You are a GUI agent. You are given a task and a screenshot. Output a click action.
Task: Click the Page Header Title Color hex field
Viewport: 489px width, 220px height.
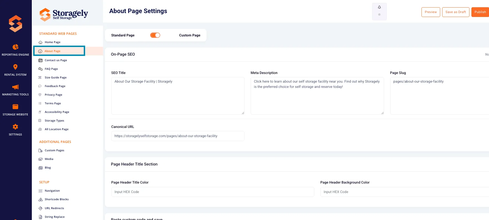point(213,192)
